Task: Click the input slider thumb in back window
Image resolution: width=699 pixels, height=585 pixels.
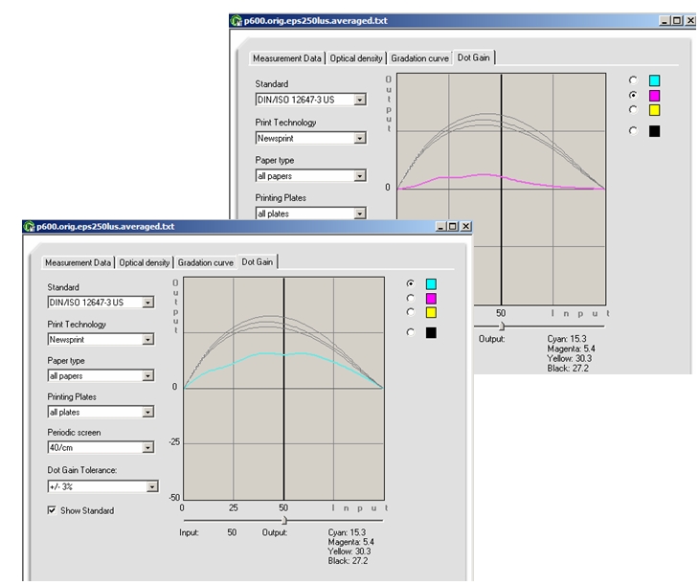Action: 502,326
